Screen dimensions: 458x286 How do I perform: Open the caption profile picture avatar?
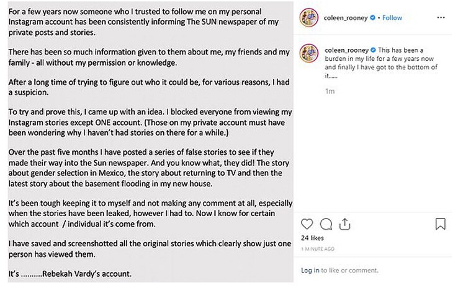pyautogui.click(x=308, y=53)
